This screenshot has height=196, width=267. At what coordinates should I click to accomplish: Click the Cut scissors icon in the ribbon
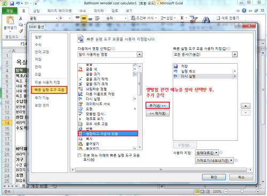click(x=21, y=18)
